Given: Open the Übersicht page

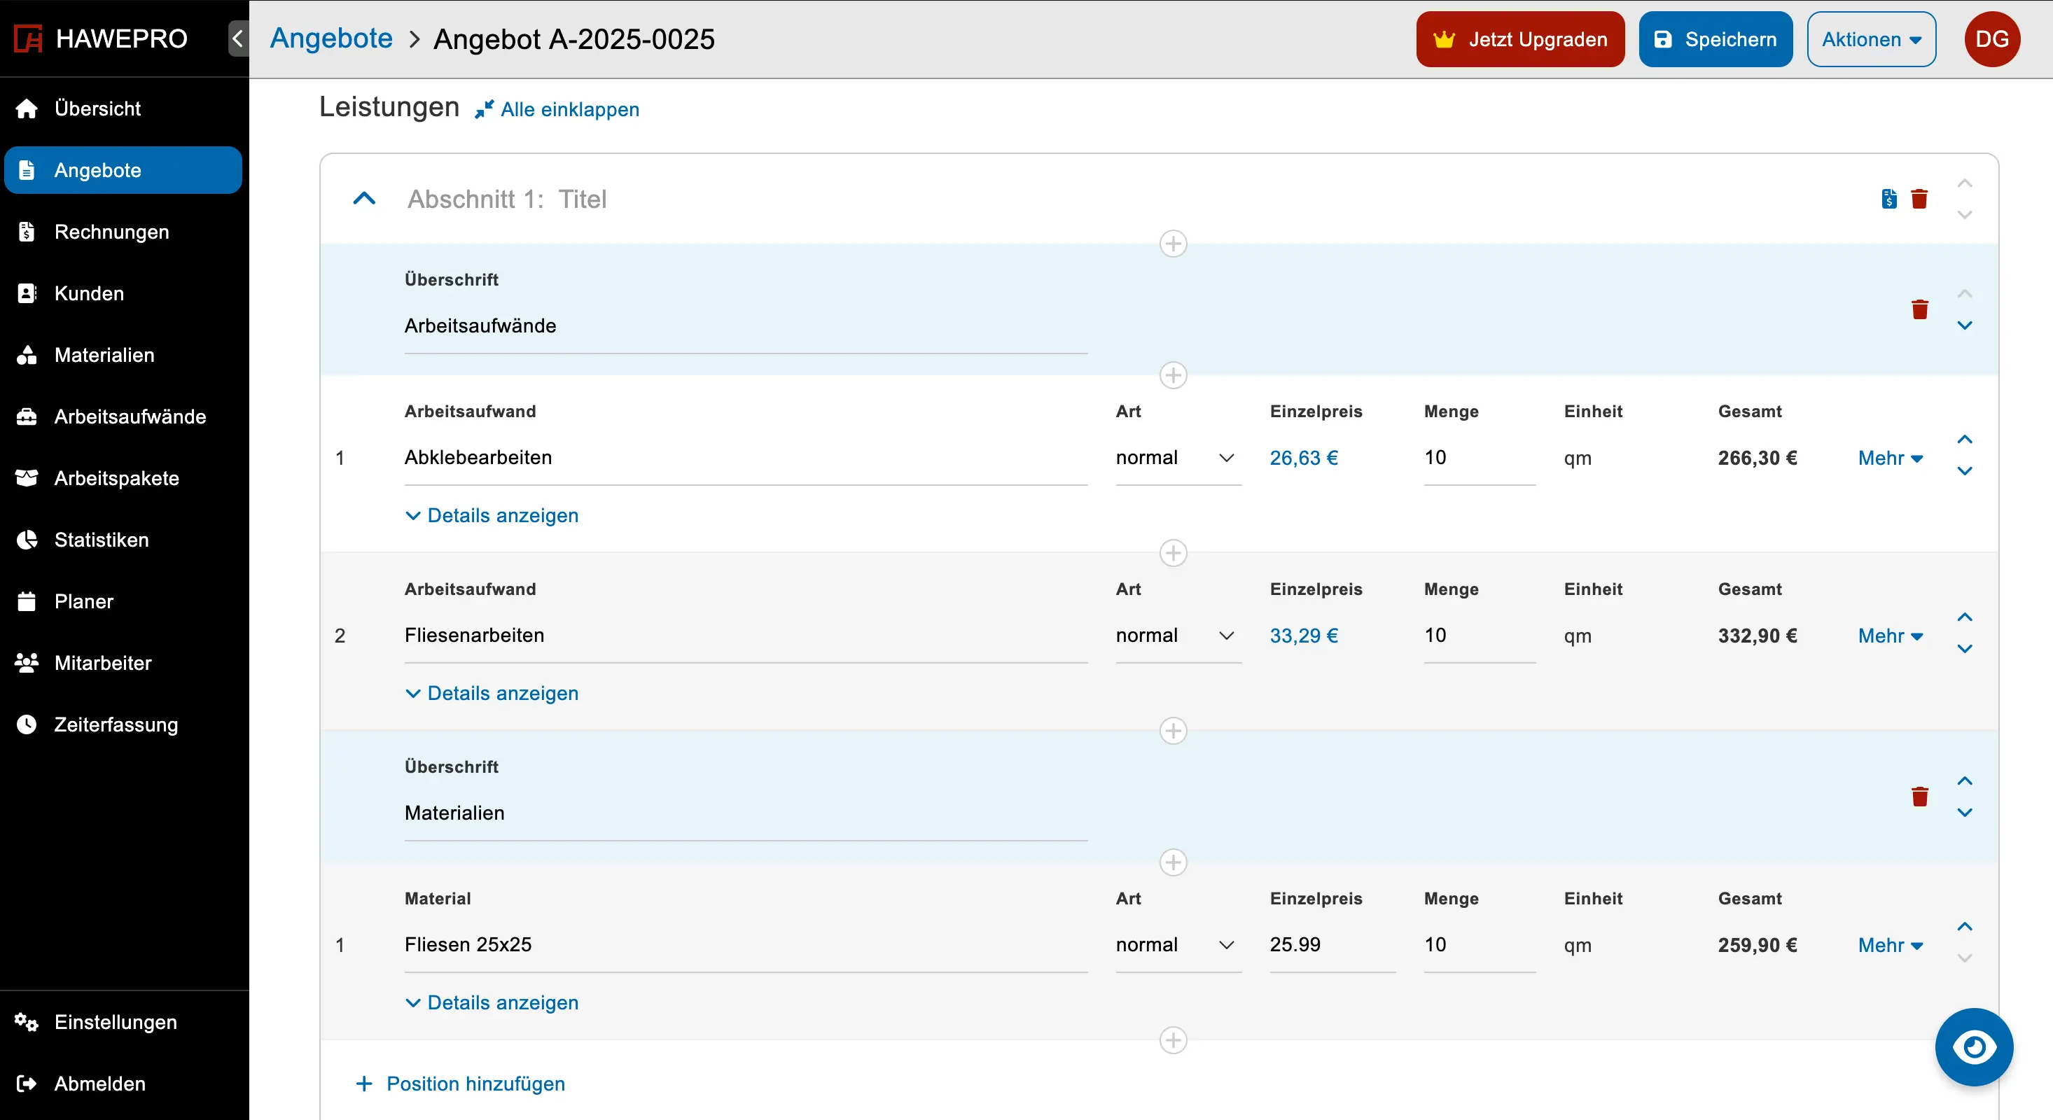Looking at the screenshot, I should tap(123, 108).
